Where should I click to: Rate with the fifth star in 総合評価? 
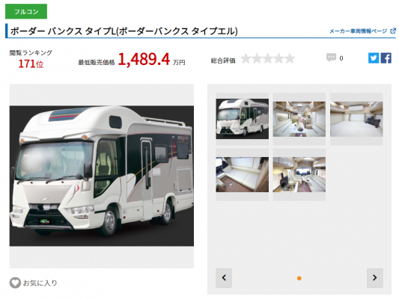(290, 58)
